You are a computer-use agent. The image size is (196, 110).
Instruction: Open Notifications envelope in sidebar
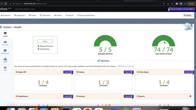[x=5, y=52]
